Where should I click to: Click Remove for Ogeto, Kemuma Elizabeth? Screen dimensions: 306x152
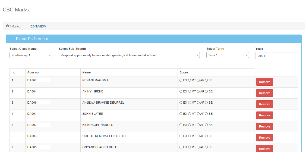(x=264, y=138)
